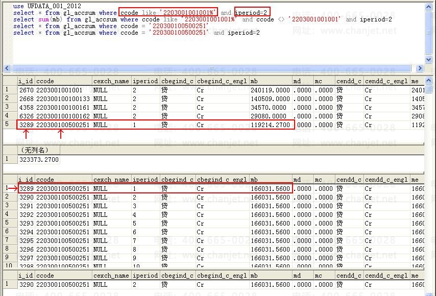Click the editor's horizontal scrollbar track
This screenshot has height=296, width=436.
(x=306, y=68)
